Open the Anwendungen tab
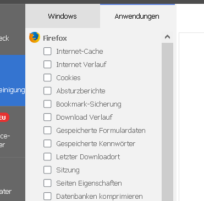 pyautogui.click(x=137, y=16)
